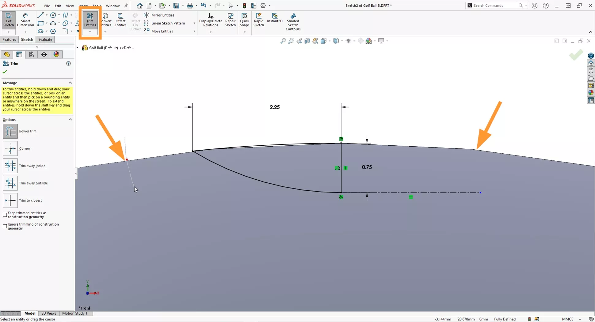Collapse the Message section
Viewport: 595px width, 322px height.
click(x=70, y=83)
